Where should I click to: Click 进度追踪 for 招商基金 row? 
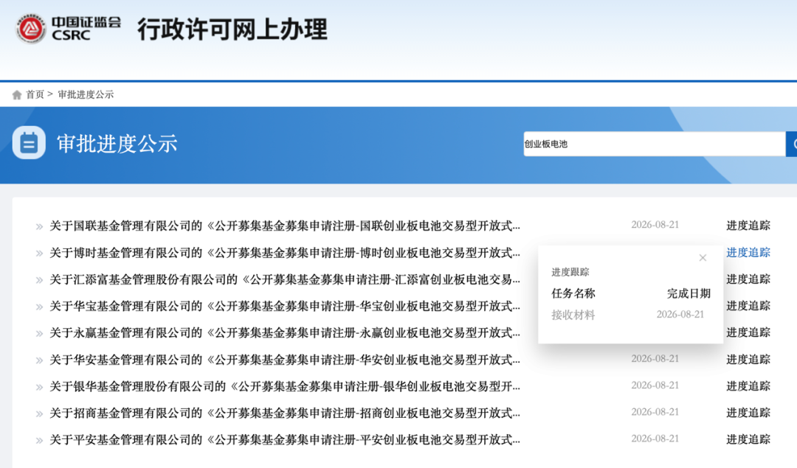(748, 413)
